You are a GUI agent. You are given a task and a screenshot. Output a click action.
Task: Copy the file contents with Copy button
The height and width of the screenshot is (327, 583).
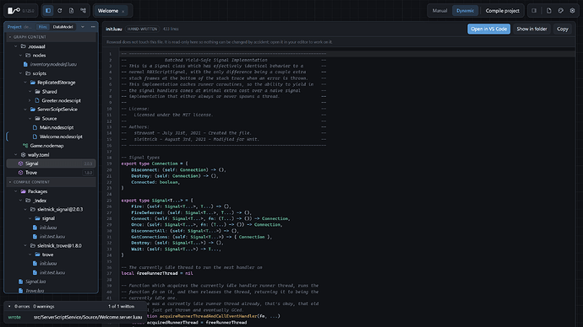[562, 29]
